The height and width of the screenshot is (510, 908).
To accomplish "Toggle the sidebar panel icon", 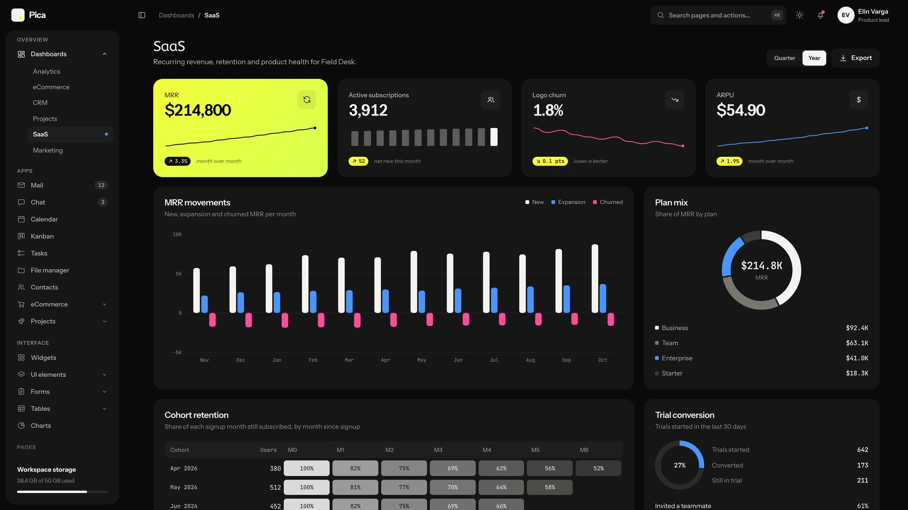I will point(142,15).
